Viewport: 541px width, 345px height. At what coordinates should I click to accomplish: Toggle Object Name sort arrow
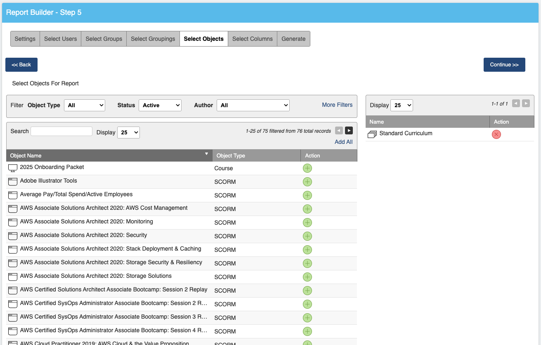point(207,154)
